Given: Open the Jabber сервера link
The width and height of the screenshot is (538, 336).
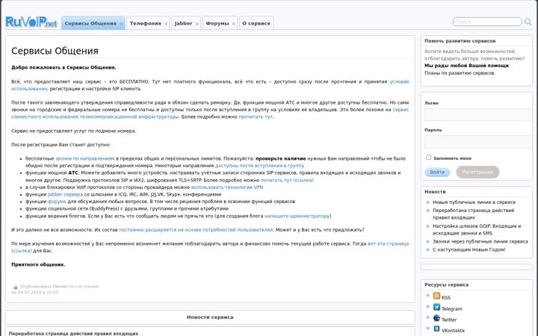Looking at the screenshot, I should coord(65,194).
